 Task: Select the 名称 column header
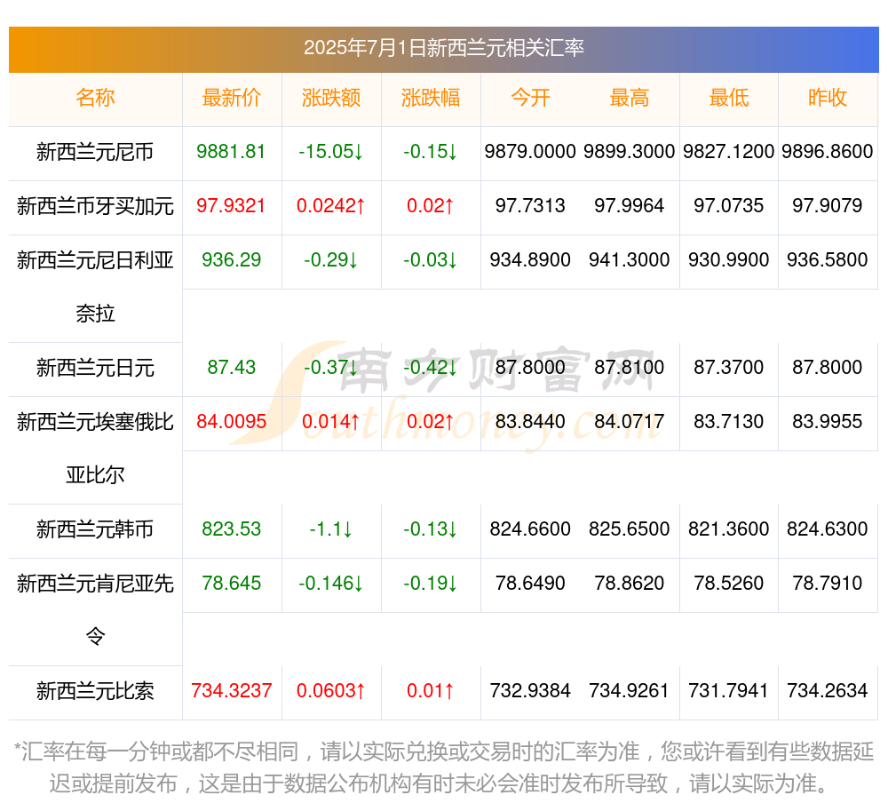point(95,98)
